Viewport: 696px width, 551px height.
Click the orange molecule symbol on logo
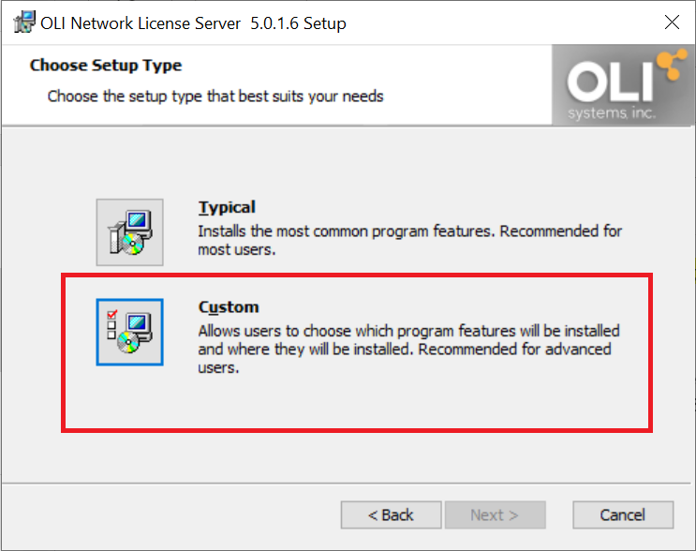672,65
